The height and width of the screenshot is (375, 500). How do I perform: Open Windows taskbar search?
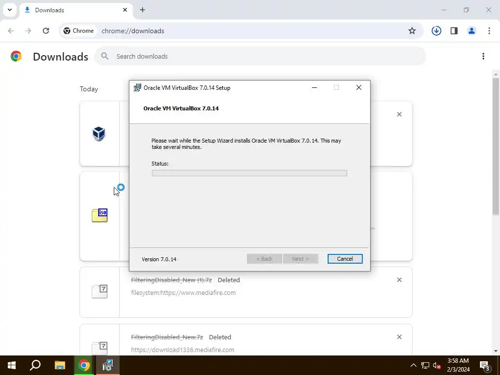point(35,365)
